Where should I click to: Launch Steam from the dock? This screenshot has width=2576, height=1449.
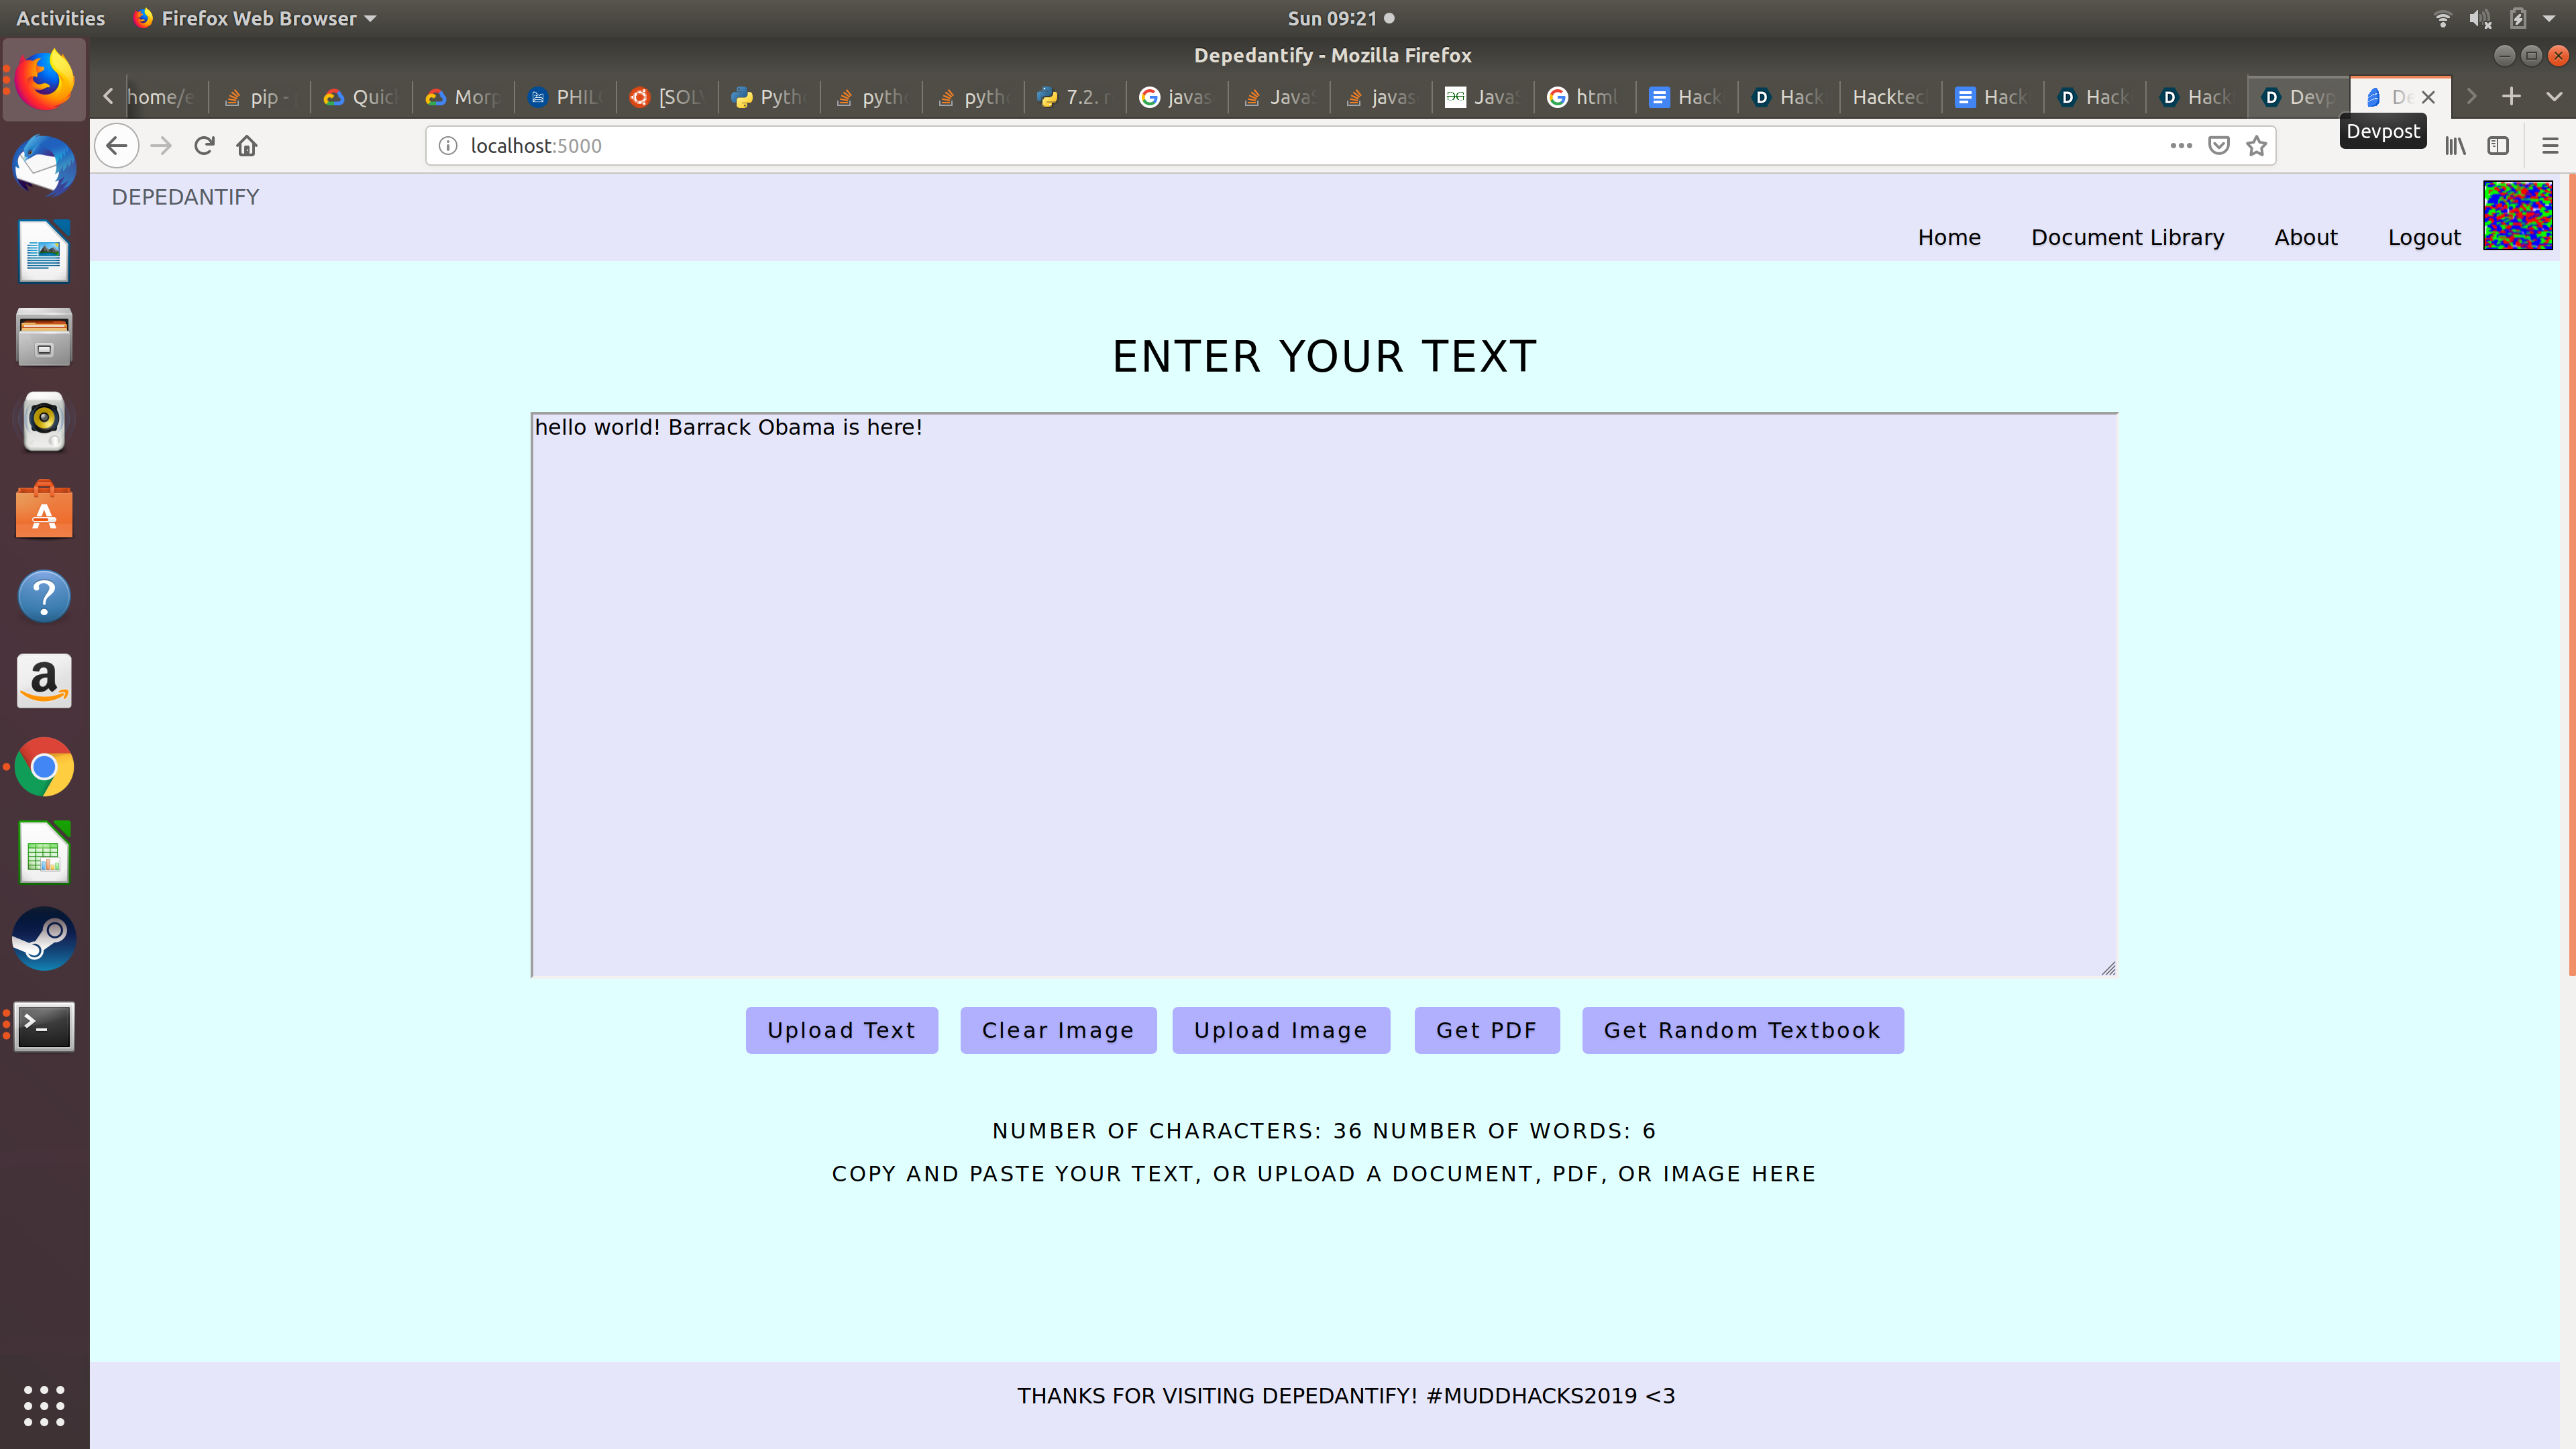click(x=44, y=939)
